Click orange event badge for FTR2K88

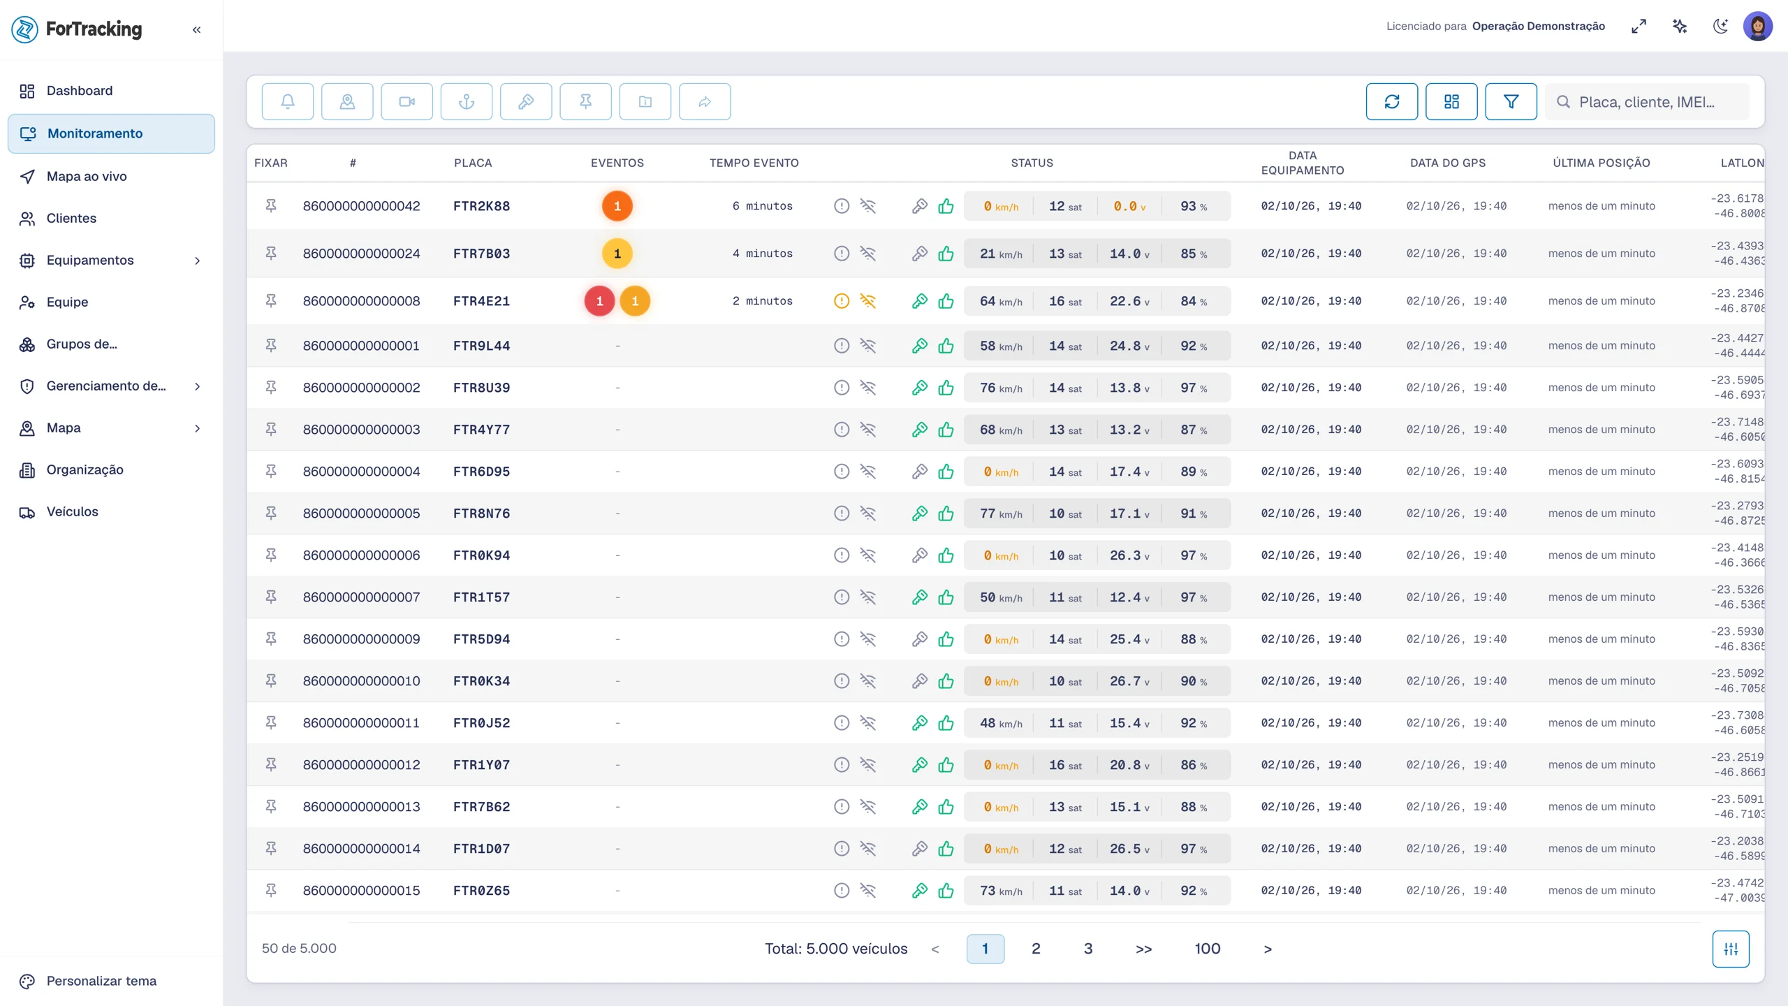coord(617,206)
